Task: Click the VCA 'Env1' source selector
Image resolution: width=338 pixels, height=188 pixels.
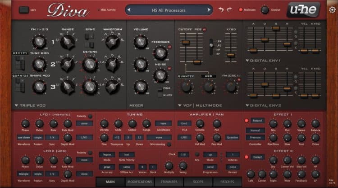Action: tap(184, 123)
